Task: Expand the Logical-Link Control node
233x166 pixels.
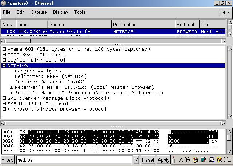Action: click(4, 60)
